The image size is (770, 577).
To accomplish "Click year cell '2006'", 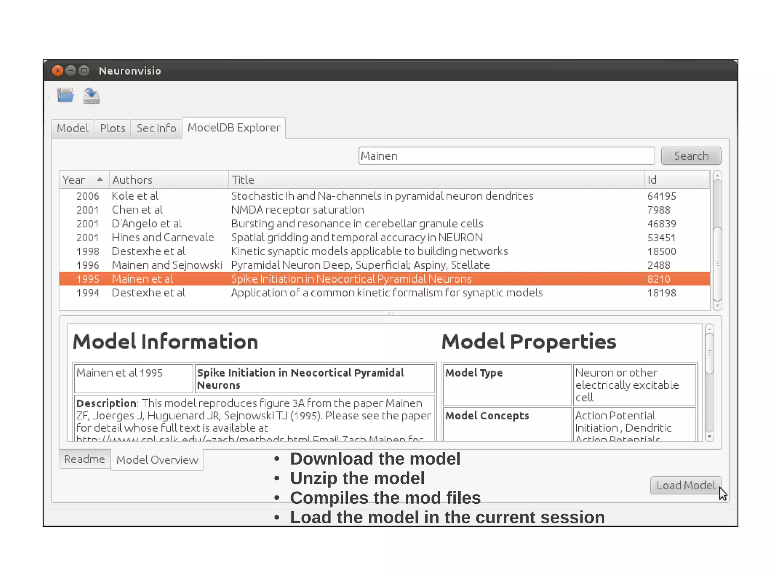I will pos(88,196).
